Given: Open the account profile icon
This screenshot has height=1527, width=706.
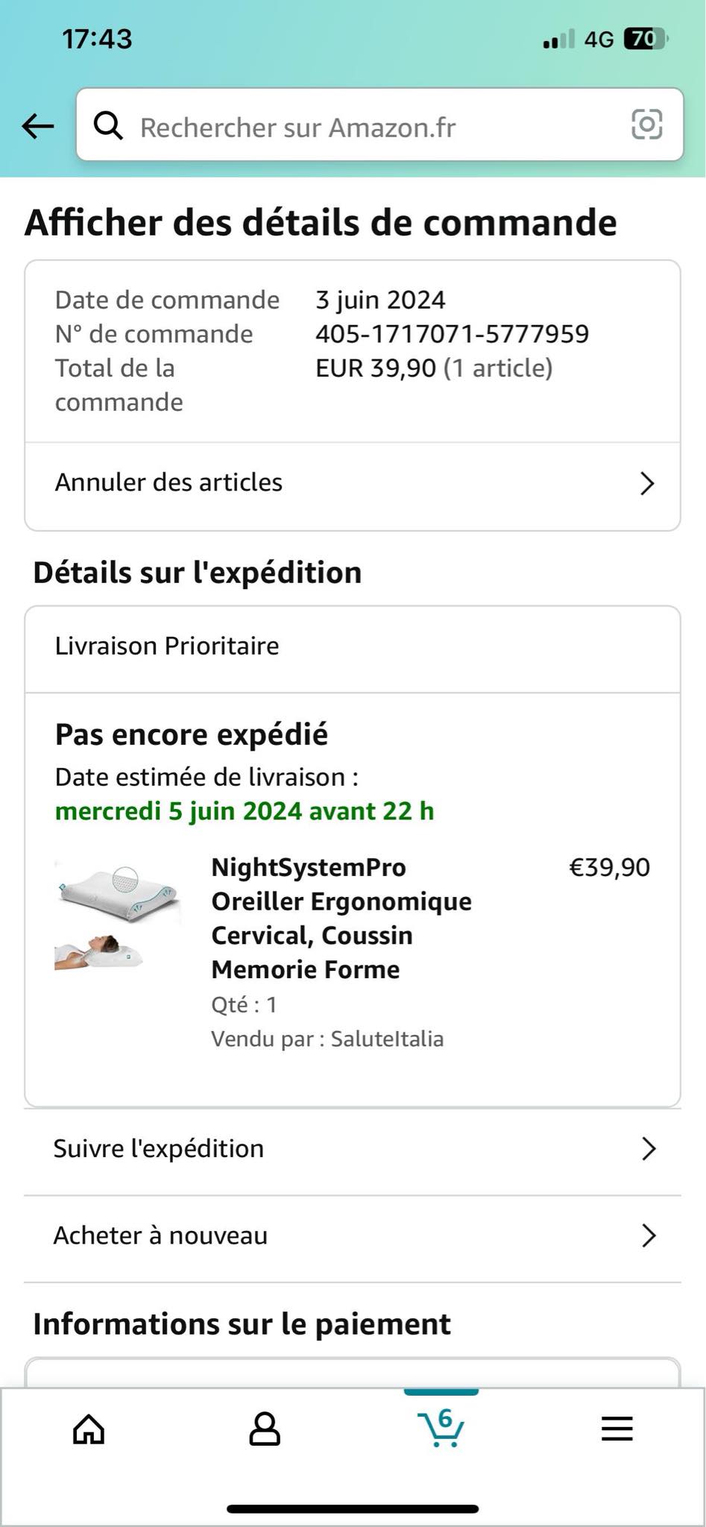Looking at the screenshot, I should pos(265,1429).
